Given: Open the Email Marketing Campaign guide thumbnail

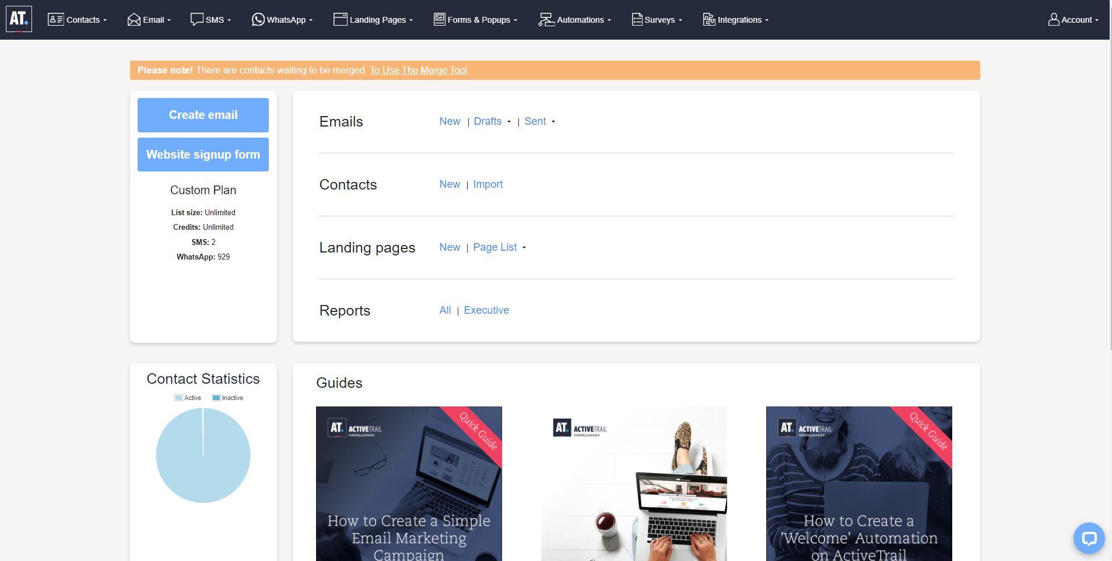Looking at the screenshot, I should (408, 484).
